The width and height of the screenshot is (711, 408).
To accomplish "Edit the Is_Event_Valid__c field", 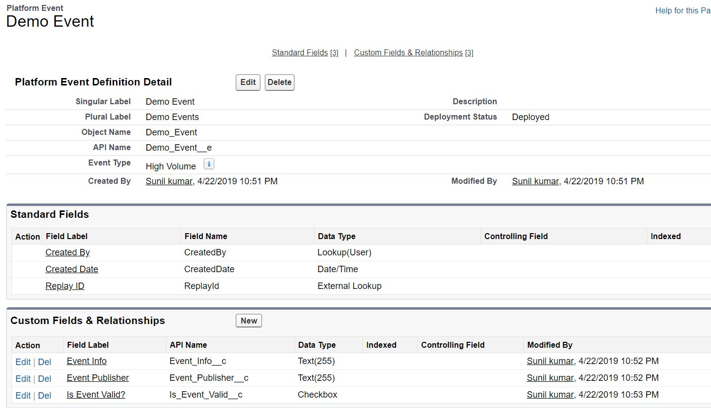I will [x=23, y=396].
